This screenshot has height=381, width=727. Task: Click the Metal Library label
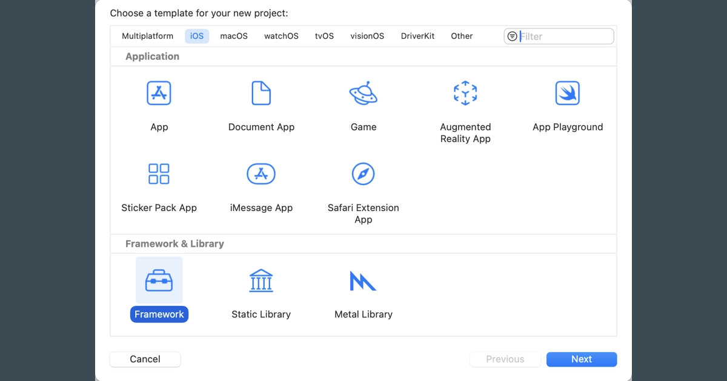click(363, 314)
